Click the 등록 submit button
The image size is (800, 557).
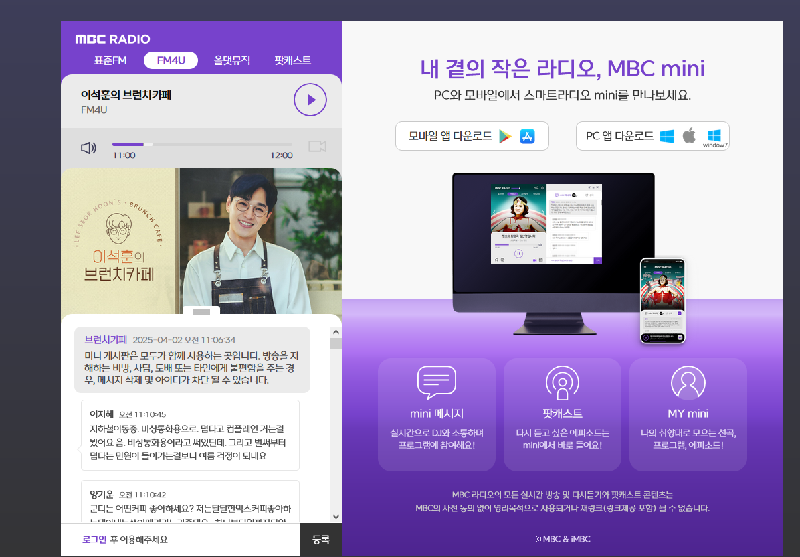(x=321, y=539)
